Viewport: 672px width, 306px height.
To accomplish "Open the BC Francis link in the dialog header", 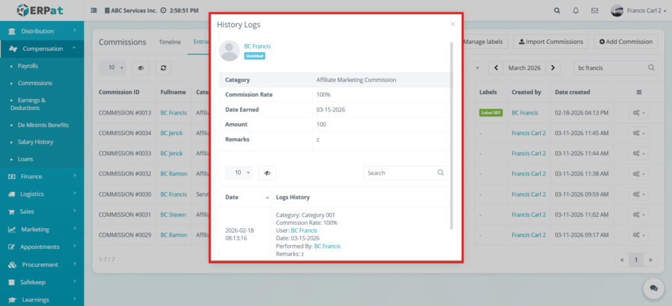I will [257, 47].
